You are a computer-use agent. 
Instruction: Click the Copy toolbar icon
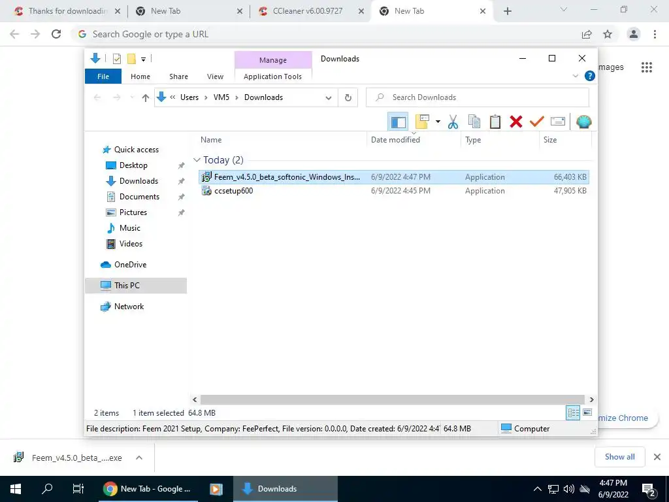click(474, 122)
